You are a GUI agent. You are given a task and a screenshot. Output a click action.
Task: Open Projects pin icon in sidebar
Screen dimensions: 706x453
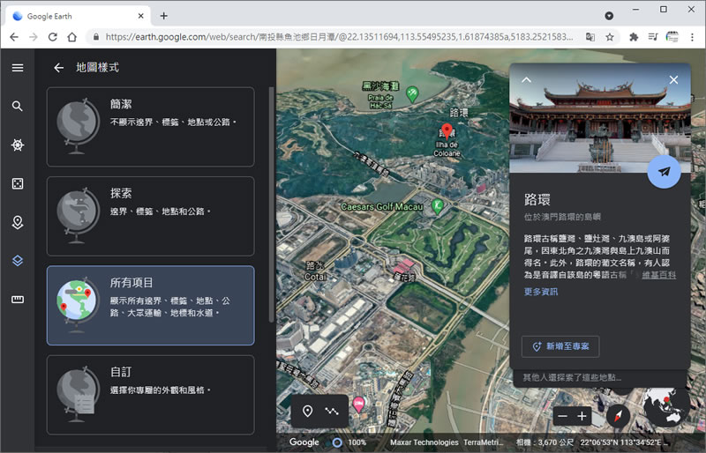[18, 222]
